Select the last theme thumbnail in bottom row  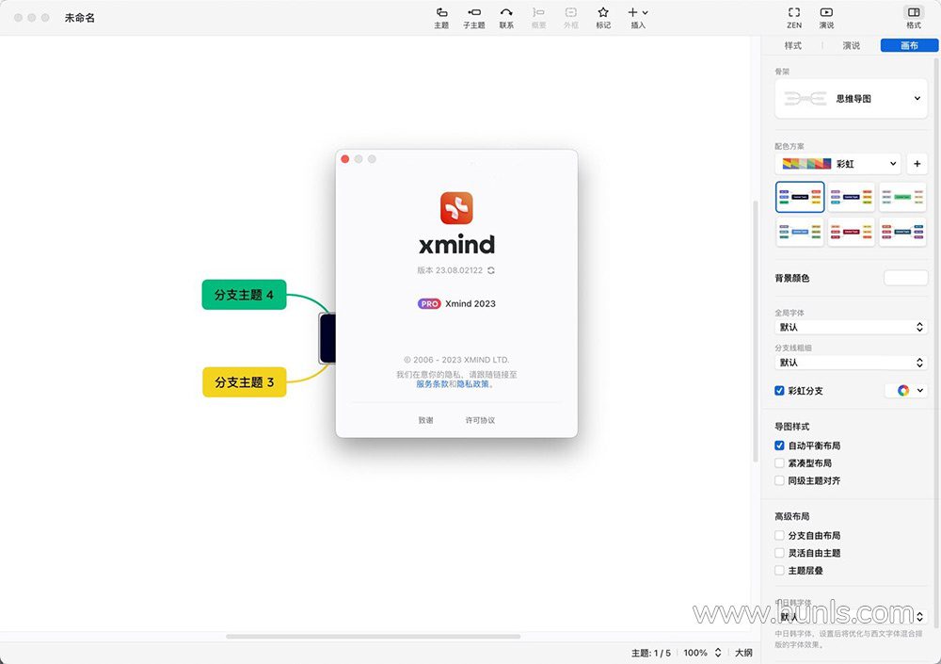click(902, 232)
